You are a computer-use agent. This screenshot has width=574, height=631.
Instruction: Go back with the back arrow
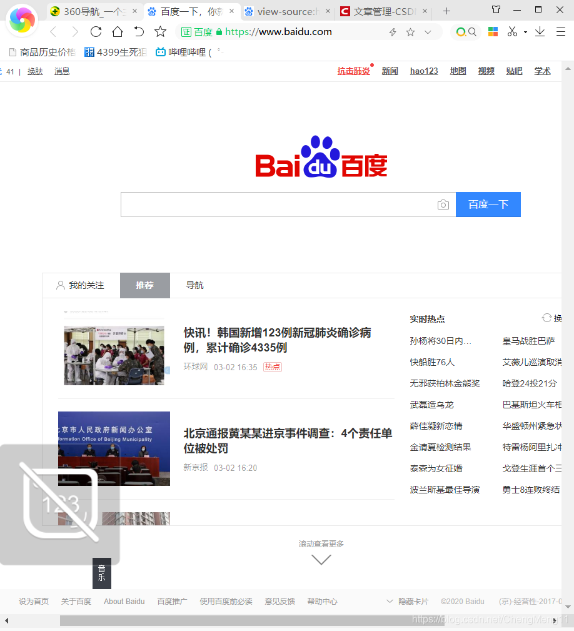pyautogui.click(x=53, y=32)
